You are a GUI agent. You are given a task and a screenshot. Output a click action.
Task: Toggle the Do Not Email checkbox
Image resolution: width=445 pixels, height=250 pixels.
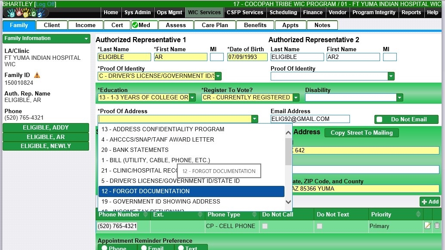(x=380, y=120)
